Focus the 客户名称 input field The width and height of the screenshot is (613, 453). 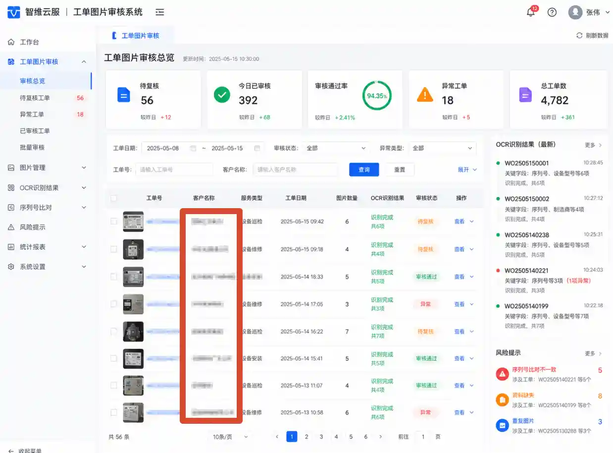click(296, 170)
